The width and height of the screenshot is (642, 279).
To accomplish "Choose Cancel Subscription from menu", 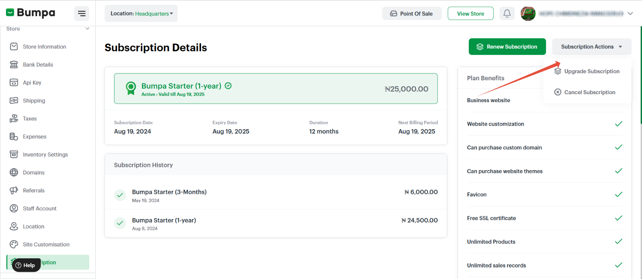I will coord(589,92).
